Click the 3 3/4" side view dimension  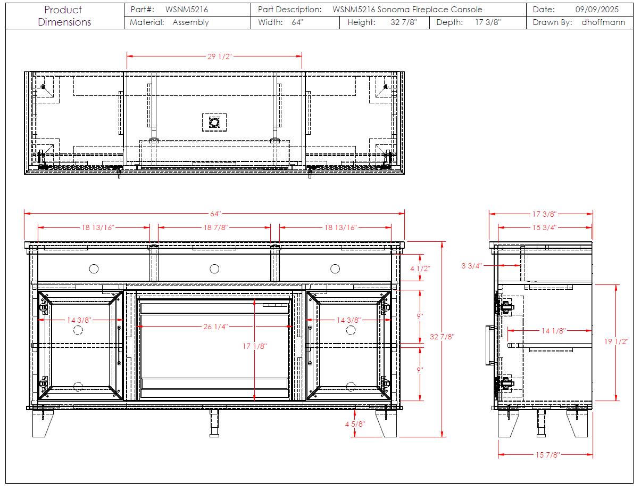coord(471,266)
